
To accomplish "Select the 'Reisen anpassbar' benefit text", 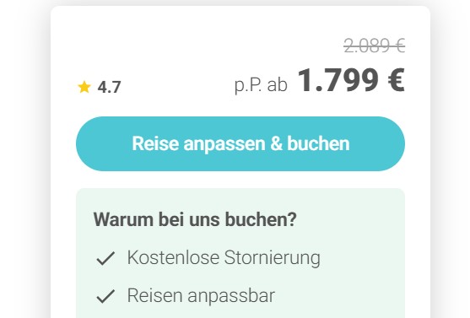I will pos(201,295).
